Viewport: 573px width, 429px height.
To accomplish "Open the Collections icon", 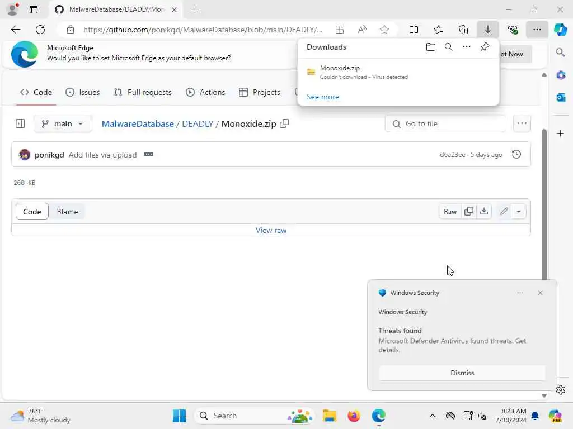I will (463, 30).
